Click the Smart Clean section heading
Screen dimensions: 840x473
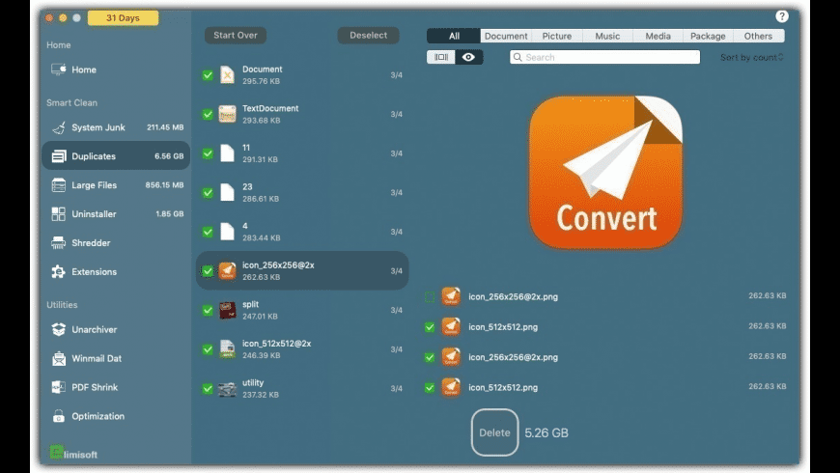coord(71,103)
